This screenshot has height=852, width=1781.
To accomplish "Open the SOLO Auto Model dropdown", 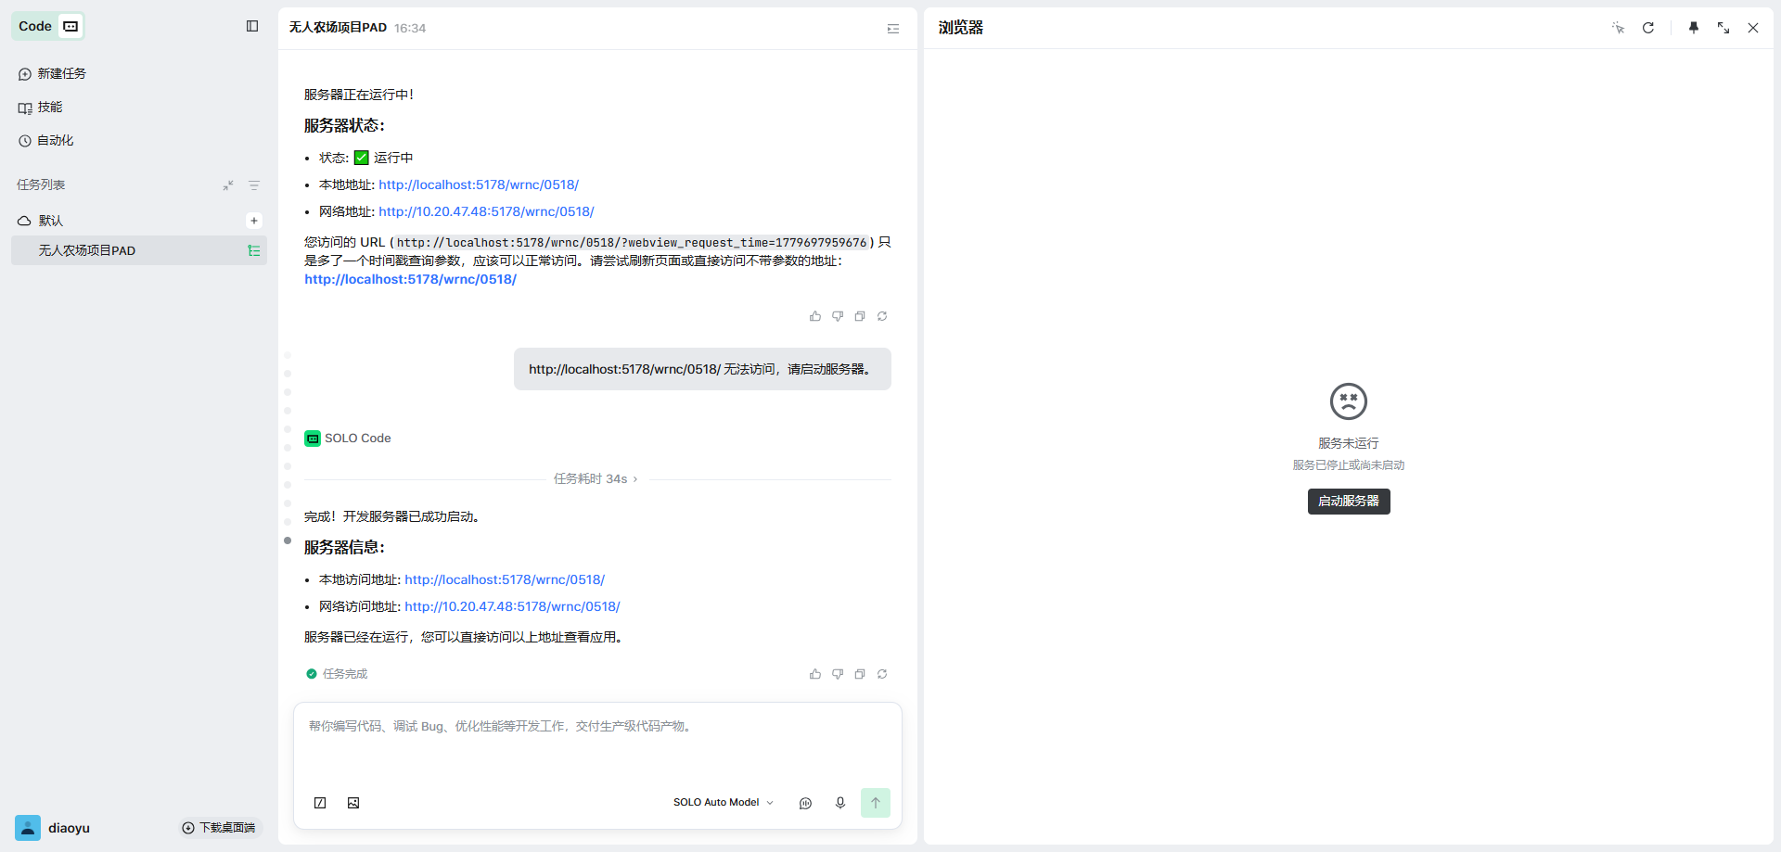I will point(724,803).
